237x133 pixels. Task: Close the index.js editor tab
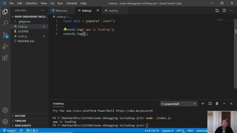pyautogui.click(x=98, y=10)
